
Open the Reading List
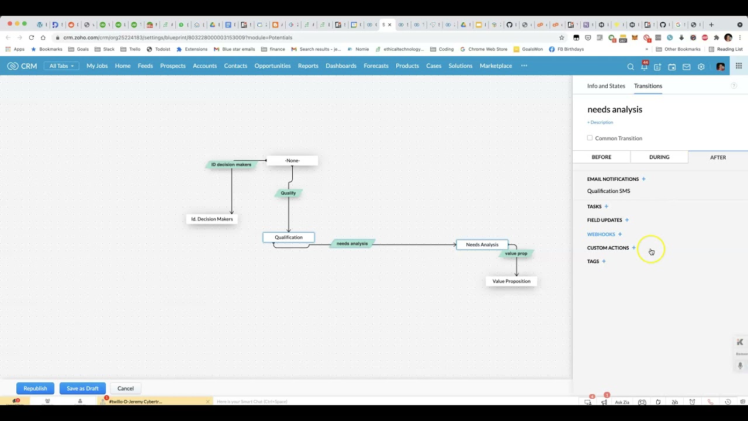(725, 49)
